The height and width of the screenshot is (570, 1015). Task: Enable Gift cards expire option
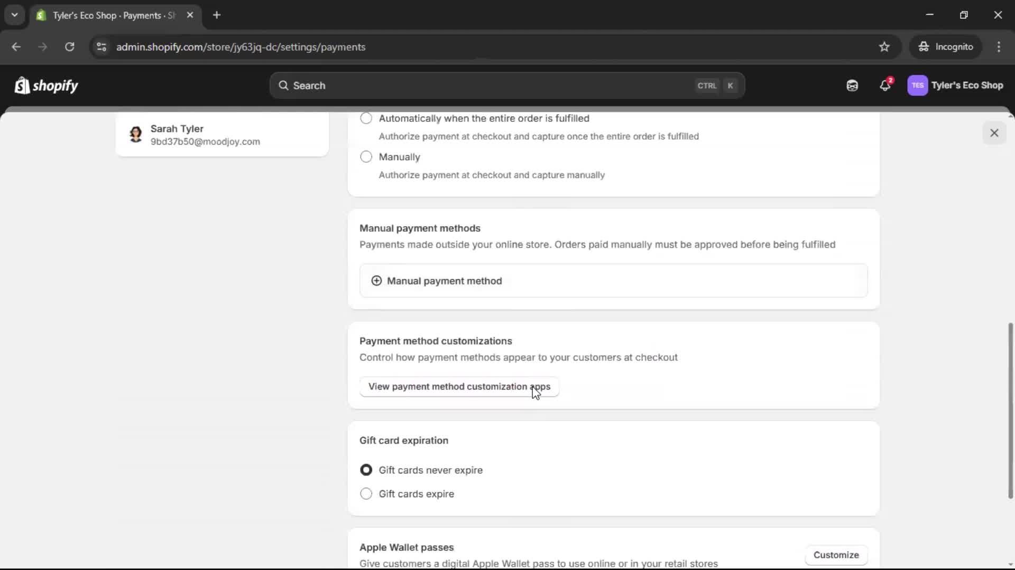click(366, 494)
